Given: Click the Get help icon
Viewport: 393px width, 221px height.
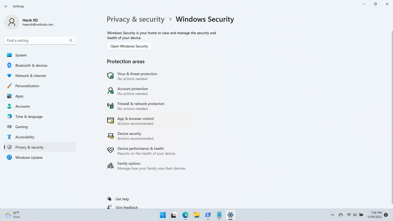Looking at the screenshot, I should pos(109,199).
